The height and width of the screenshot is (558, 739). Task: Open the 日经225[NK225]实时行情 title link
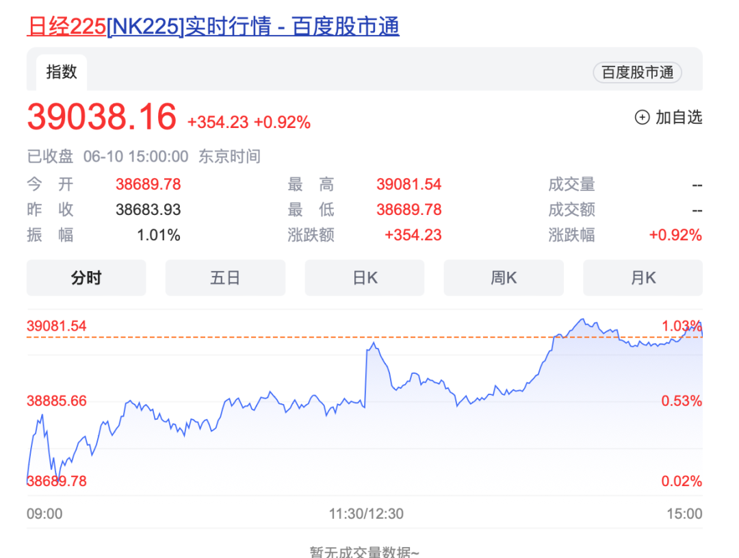point(213,26)
